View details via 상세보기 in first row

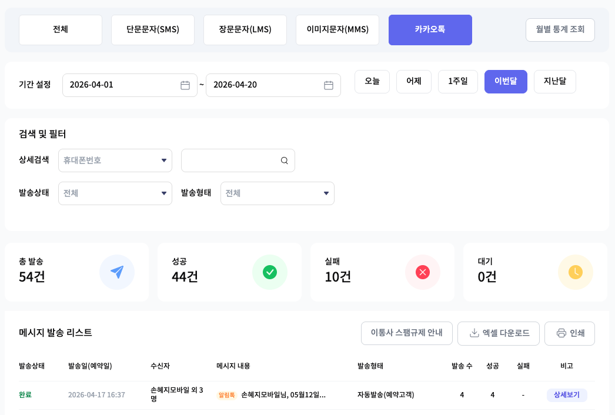tap(566, 395)
